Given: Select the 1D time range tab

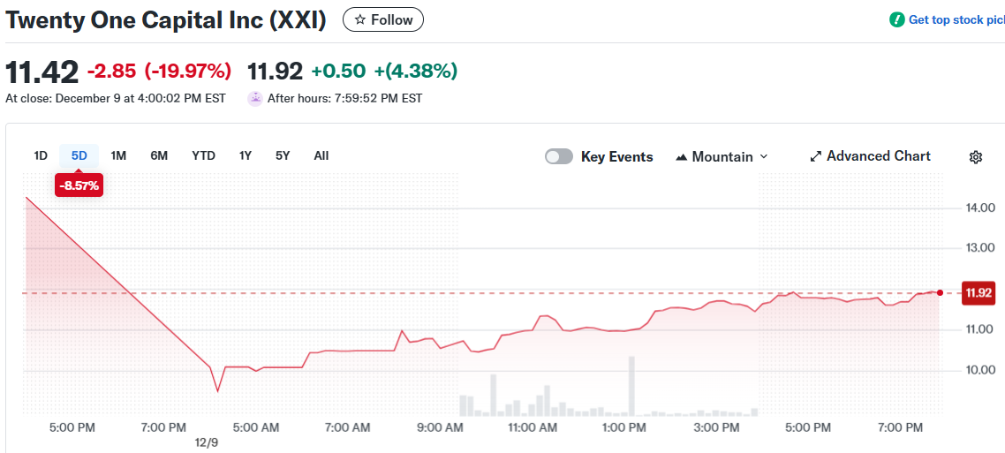Looking at the screenshot, I should (41, 155).
